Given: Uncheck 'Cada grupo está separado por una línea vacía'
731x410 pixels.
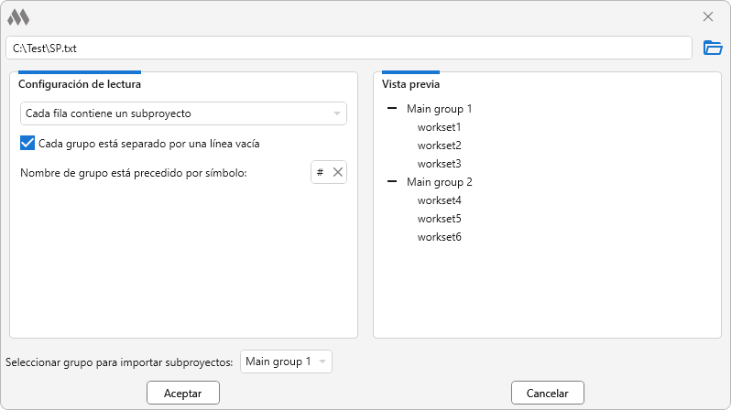Looking at the screenshot, I should click(27, 143).
